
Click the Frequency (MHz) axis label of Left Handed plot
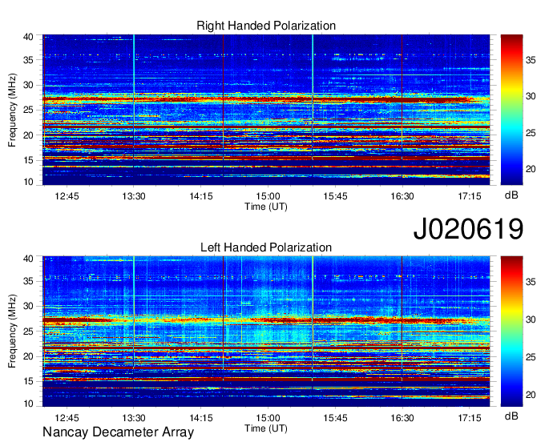(12, 331)
